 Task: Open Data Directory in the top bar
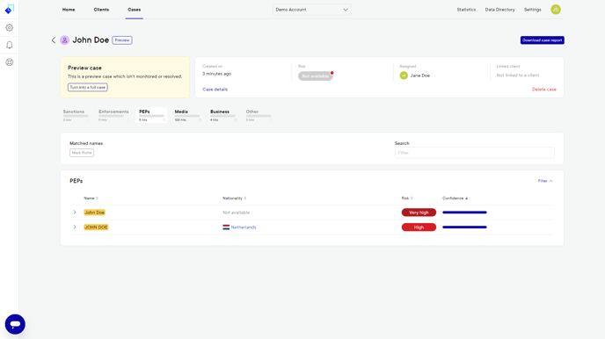(499, 10)
